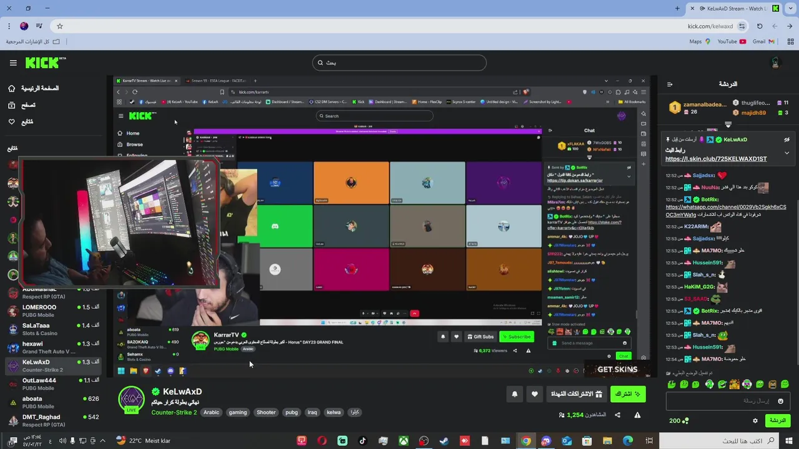Toggle the stream notifications bell

[x=514, y=394]
